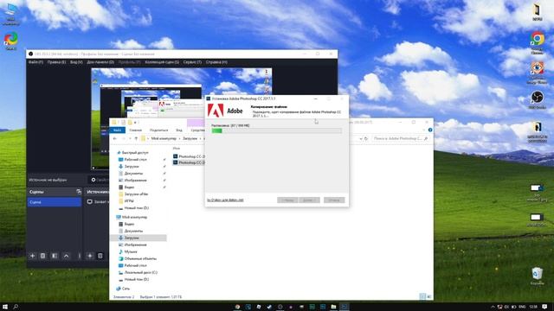The width and height of the screenshot is (554, 311).
Task: Go forward in File Explorer
Action: (123, 138)
